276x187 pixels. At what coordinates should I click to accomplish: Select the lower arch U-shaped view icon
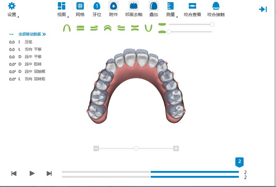[149, 28]
